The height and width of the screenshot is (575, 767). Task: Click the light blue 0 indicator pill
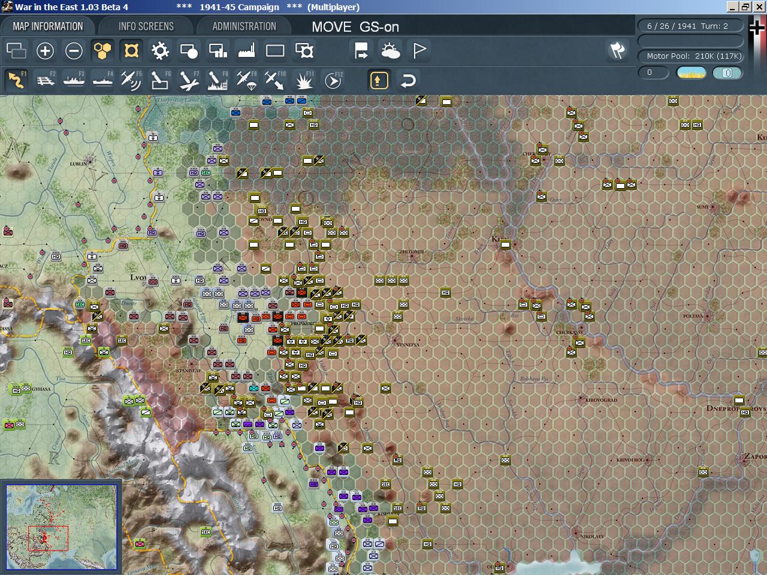(x=727, y=72)
